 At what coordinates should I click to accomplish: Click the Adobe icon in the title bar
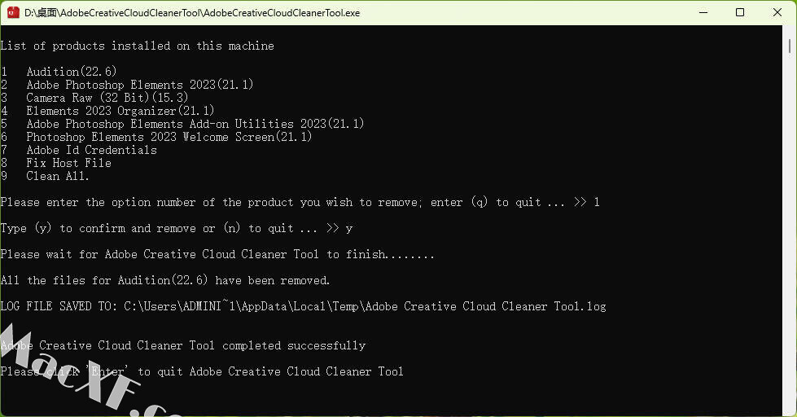[13, 12]
